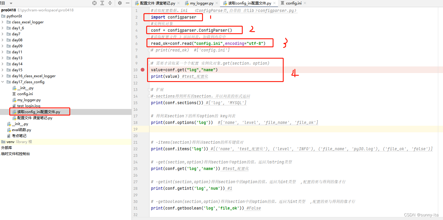Close the config.ini tab
Viewport: 443px width, 220px height.
pos(305,3)
